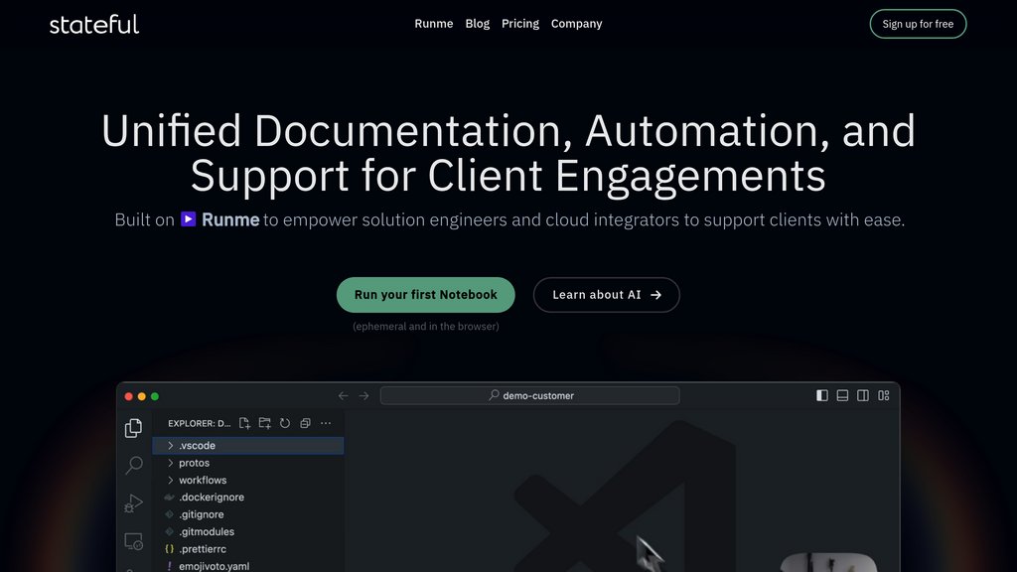Screen dimensions: 1017x572
Task: Collapse all folders in Explorer
Action: 305,423
